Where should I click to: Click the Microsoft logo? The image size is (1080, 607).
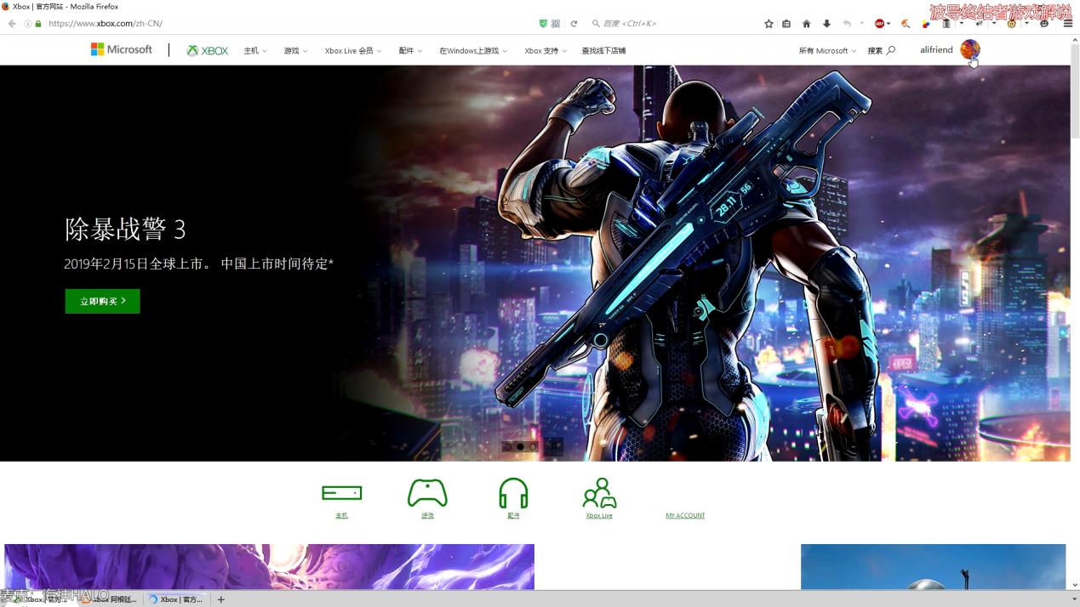pos(122,49)
